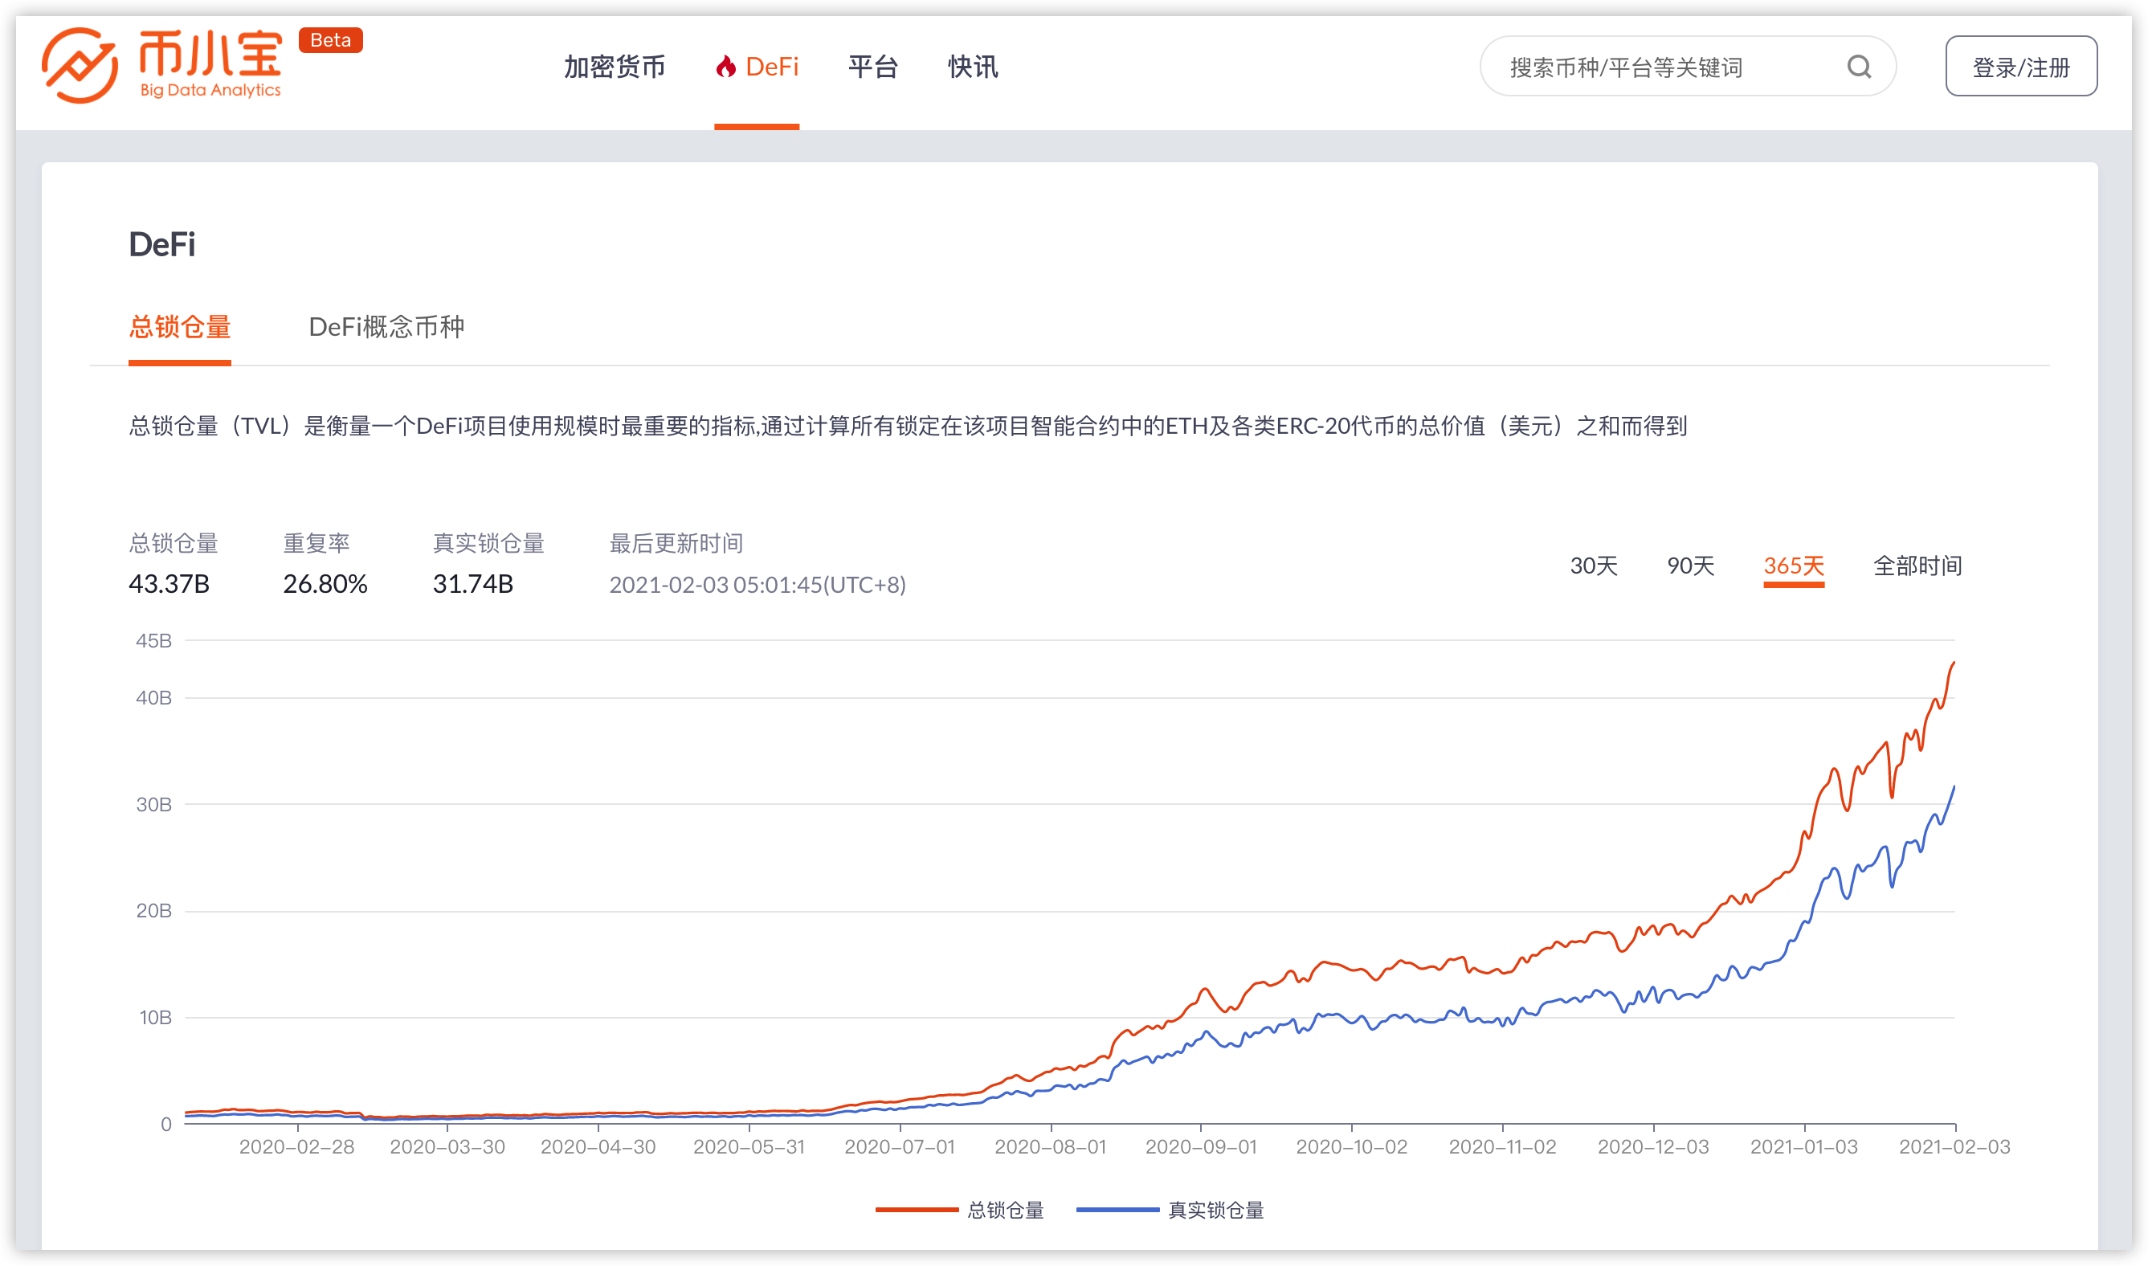Select the 加密货币 menu item

(x=614, y=67)
